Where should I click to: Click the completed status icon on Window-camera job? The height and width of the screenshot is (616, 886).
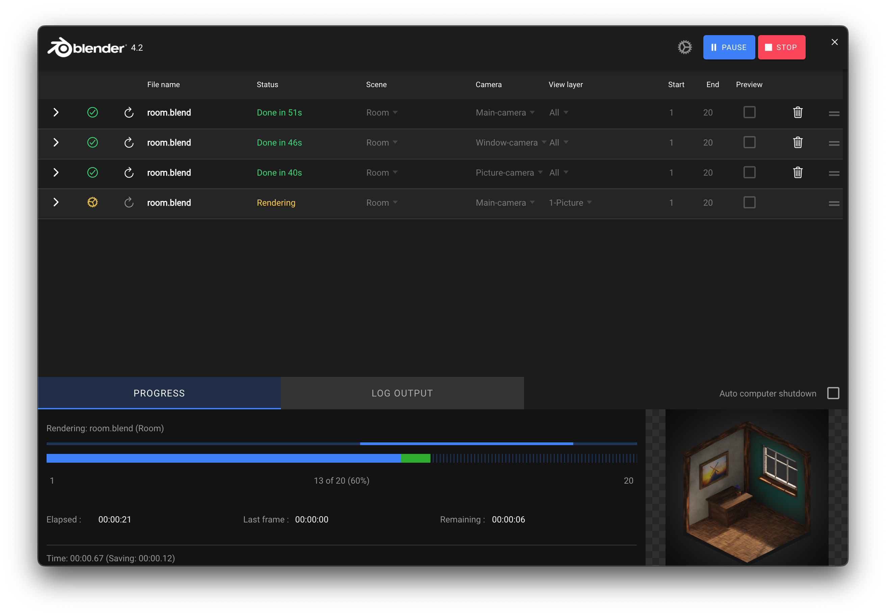point(92,142)
